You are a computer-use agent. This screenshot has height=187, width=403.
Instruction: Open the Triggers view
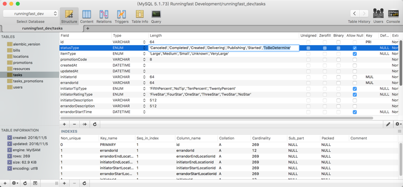click(121, 15)
